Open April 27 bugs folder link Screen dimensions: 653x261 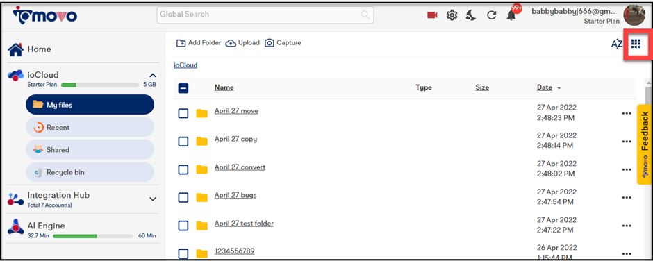point(235,195)
